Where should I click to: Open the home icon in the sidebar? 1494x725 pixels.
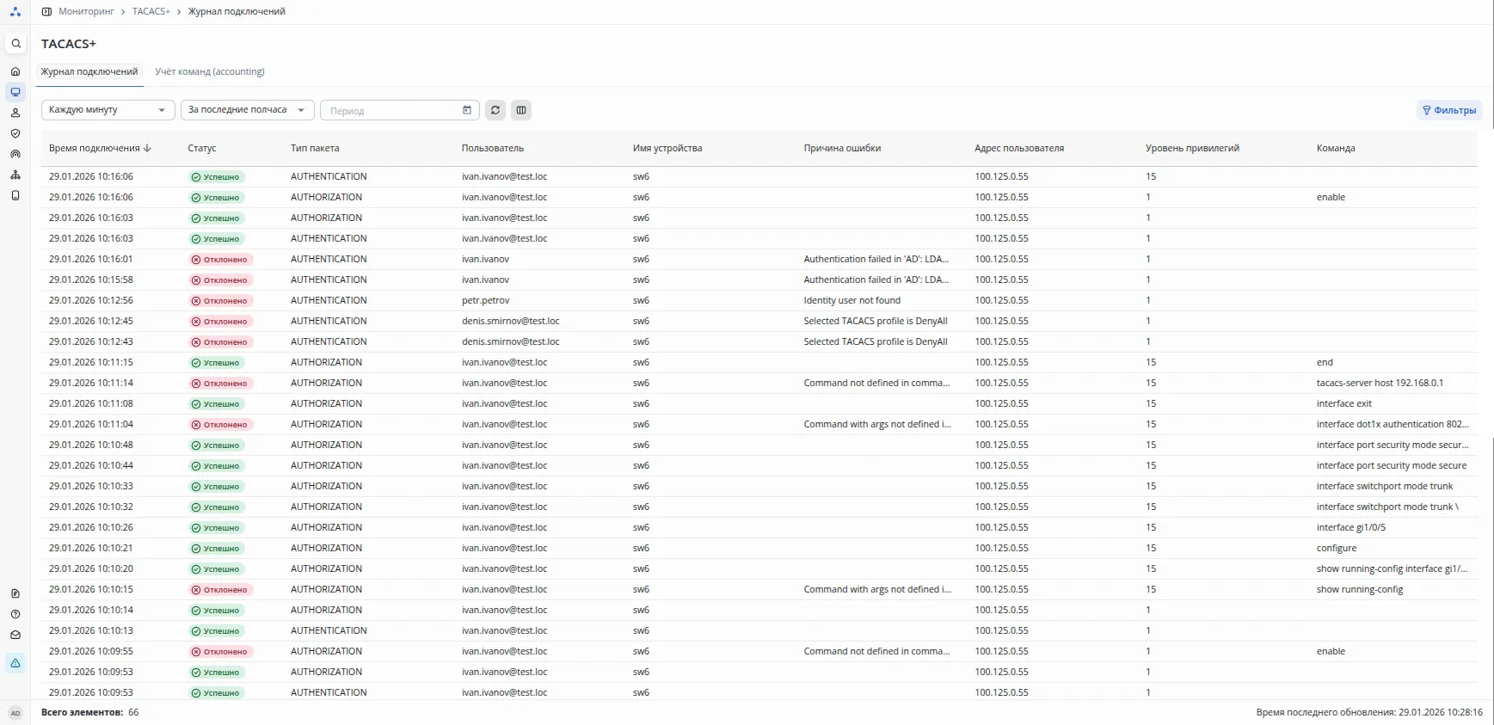pos(15,71)
